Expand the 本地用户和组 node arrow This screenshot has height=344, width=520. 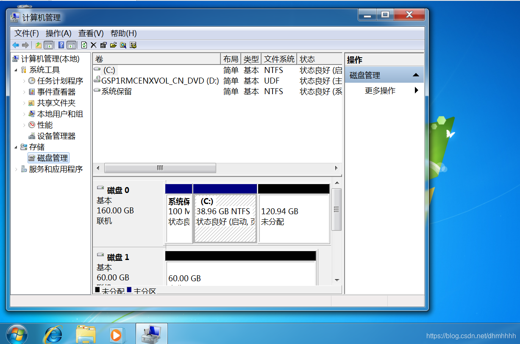pos(24,114)
